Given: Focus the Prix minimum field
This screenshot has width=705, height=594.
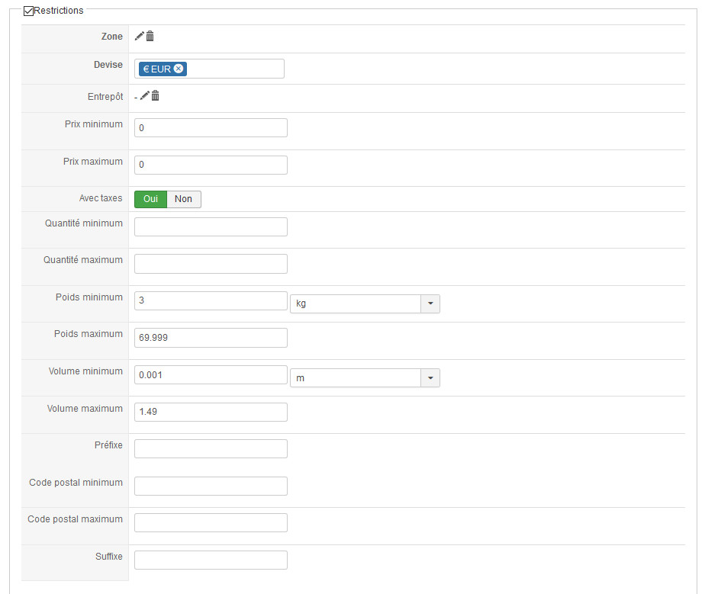Looking at the screenshot, I should point(211,128).
